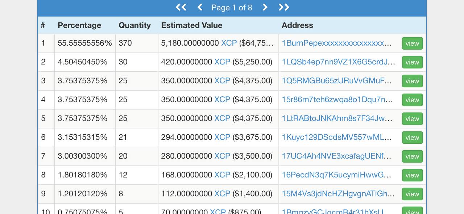Open the 15r86m7teh6zwqa8o1Dqu7n address link
464x214 pixels.
click(x=337, y=100)
